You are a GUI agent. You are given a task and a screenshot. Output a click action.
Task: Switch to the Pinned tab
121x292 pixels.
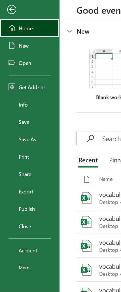[115, 160]
